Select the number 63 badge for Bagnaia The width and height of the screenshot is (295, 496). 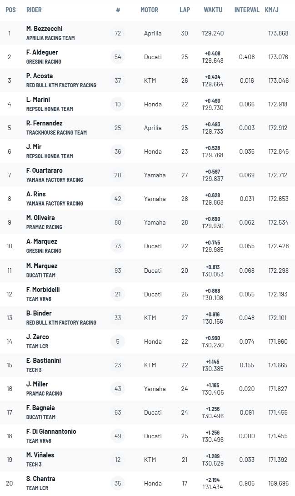(118, 412)
